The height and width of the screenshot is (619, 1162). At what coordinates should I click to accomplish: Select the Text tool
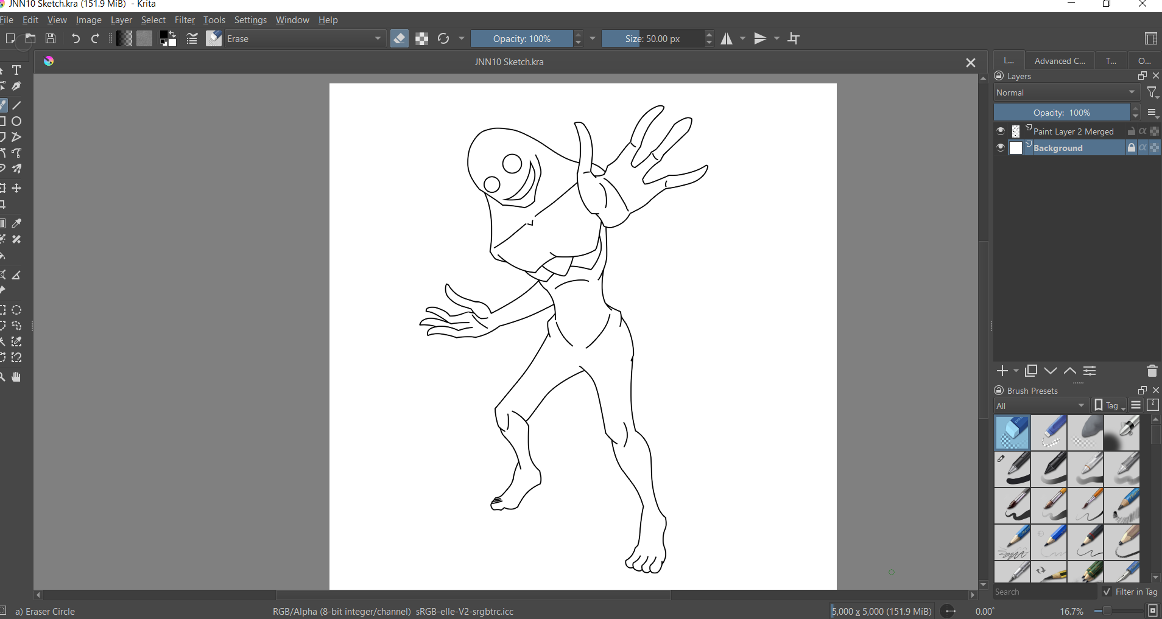click(17, 71)
